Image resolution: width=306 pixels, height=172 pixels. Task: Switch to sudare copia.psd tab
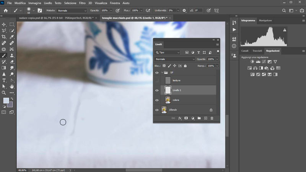tap(56, 18)
